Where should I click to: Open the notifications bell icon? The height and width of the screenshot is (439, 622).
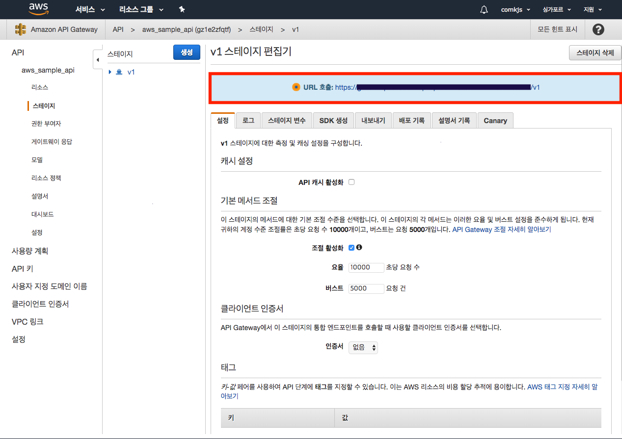pyautogui.click(x=484, y=10)
